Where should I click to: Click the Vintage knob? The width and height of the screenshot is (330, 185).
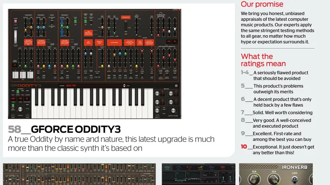click(x=20, y=109)
